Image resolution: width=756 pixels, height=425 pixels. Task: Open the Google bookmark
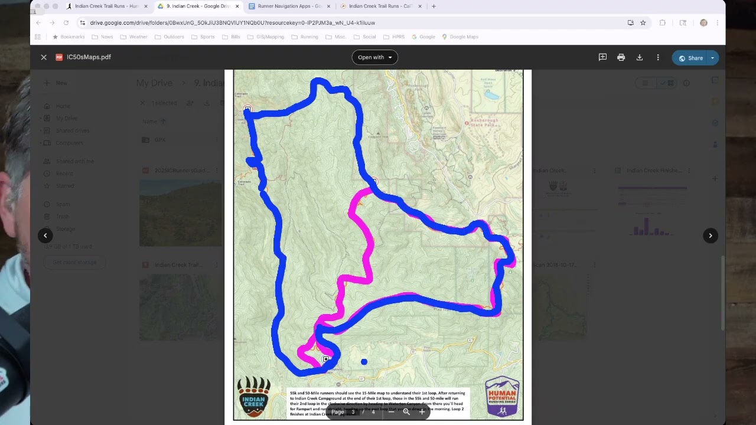(x=423, y=37)
